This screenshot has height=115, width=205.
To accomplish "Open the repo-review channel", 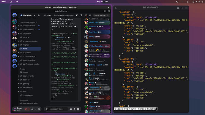I will click(x=30, y=95).
